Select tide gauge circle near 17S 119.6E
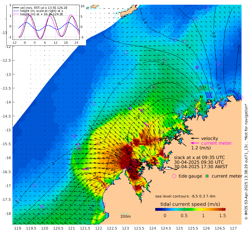The image size is (249, 234). [34, 186]
